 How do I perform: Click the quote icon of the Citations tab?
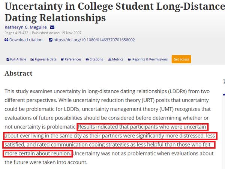pyautogui.click(x=87, y=59)
